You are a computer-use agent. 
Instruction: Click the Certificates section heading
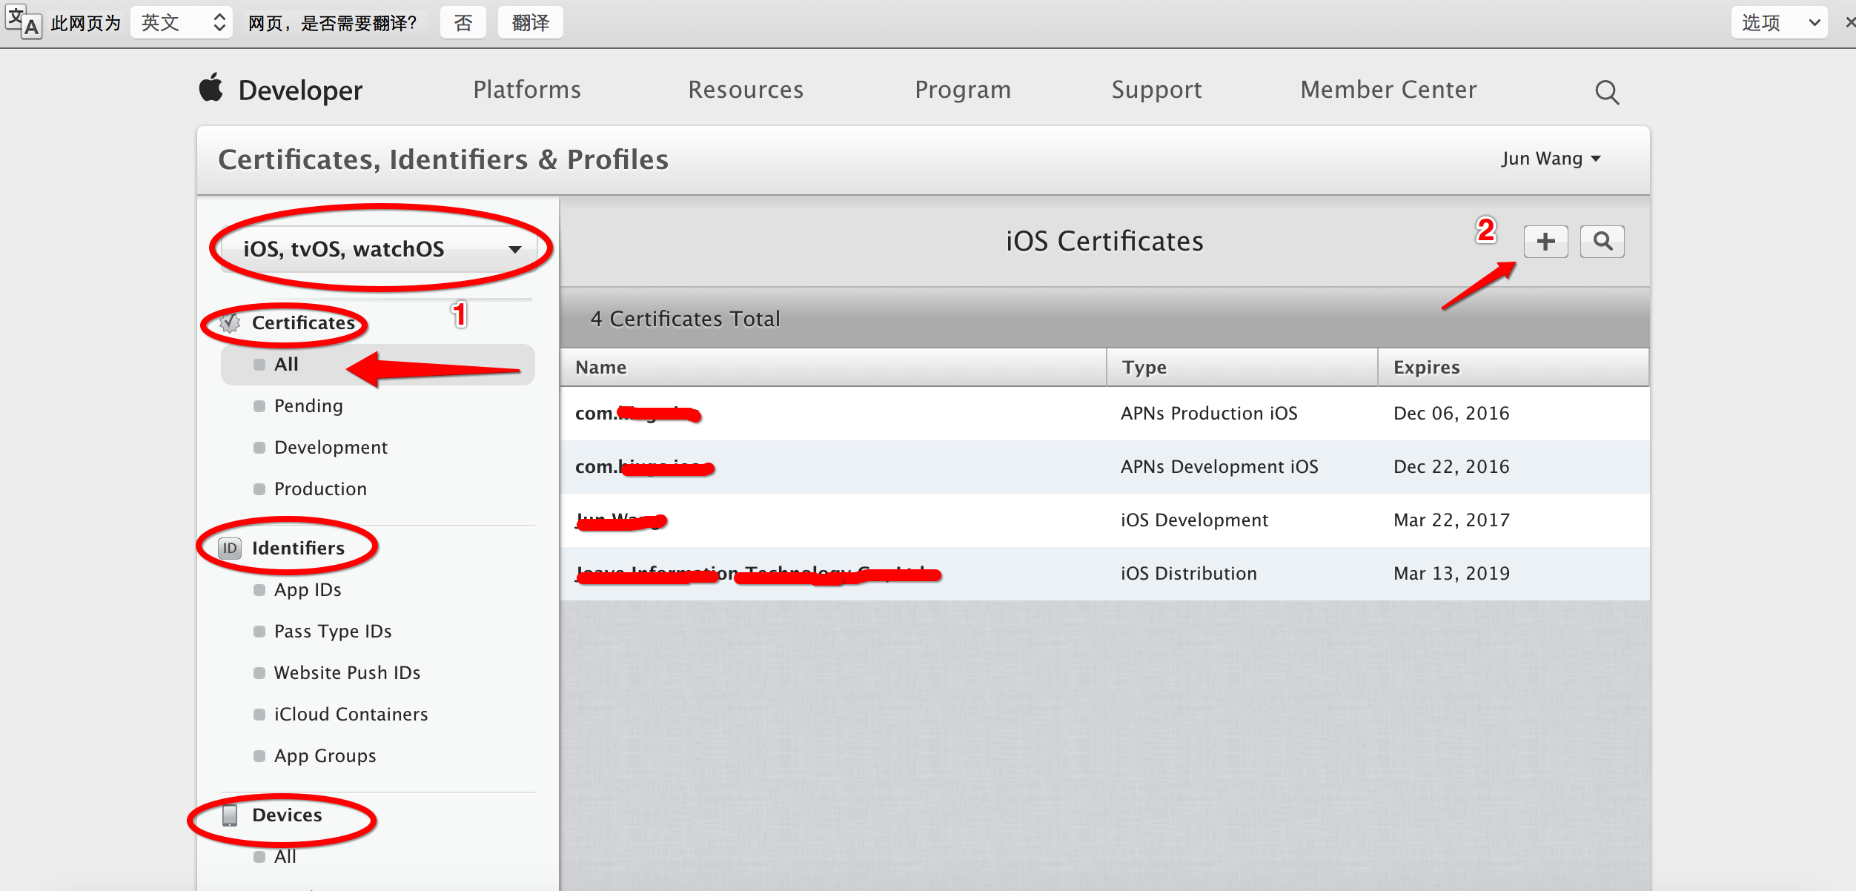tap(303, 323)
